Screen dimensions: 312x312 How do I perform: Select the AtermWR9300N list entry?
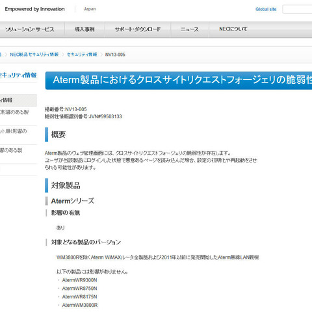pos(79,280)
